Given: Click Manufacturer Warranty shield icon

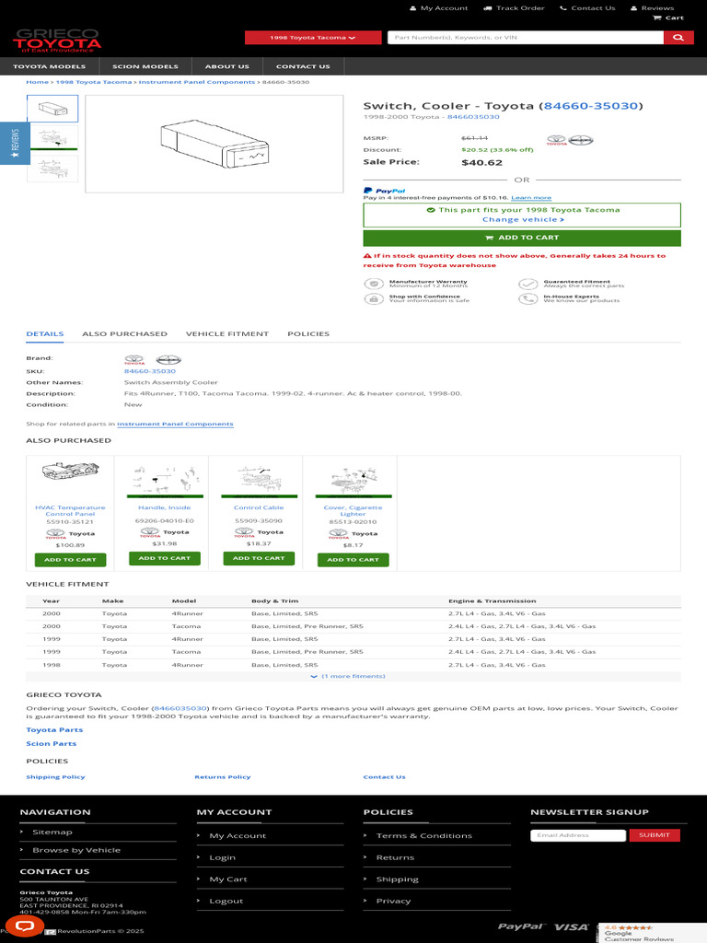Looking at the screenshot, I should (374, 284).
